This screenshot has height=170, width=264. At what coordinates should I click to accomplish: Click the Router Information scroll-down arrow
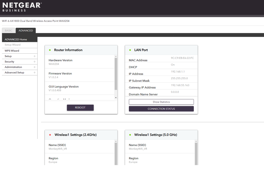click(x=116, y=98)
